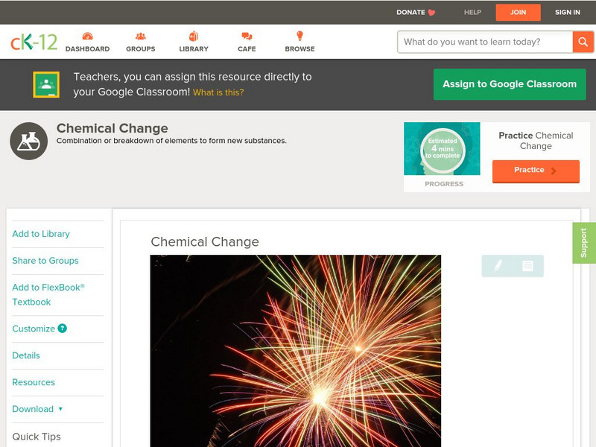Expand the Download dropdown arrow
596x447 pixels.
[x=60, y=409]
